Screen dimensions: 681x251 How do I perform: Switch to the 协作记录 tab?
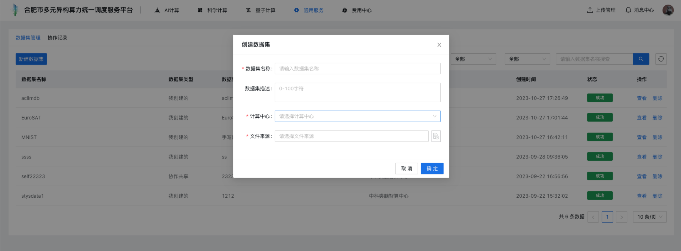pos(58,38)
